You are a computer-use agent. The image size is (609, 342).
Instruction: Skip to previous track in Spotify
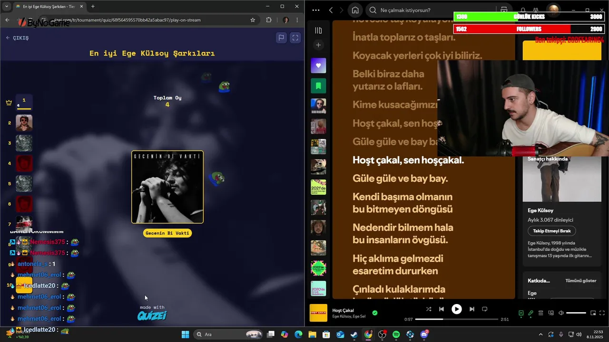tap(442, 309)
